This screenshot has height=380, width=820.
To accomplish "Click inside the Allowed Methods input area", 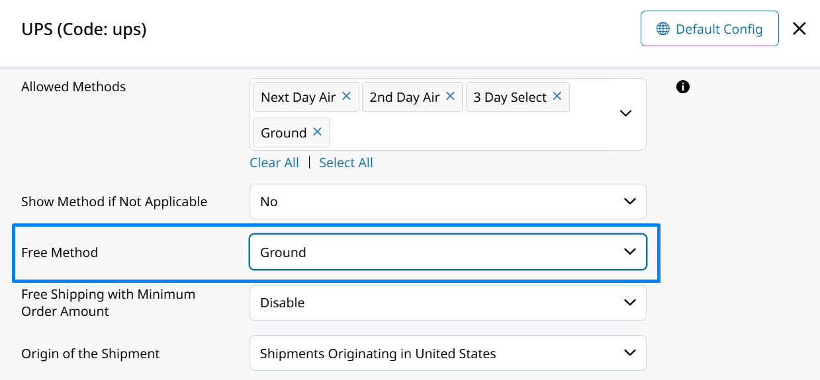I will click(x=463, y=133).
